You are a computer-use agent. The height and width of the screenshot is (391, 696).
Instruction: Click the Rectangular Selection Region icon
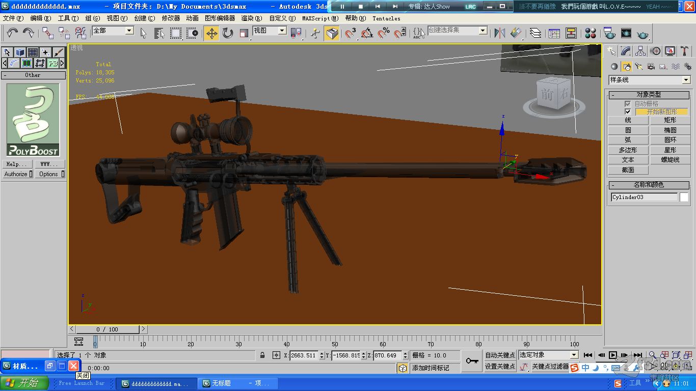tap(176, 33)
